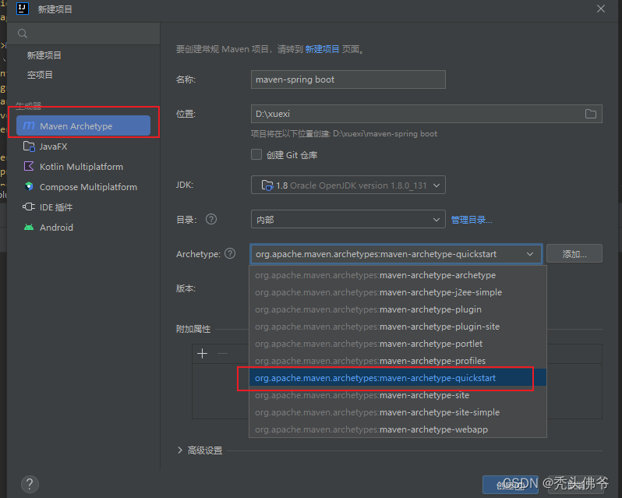Image resolution: width=622 pixels, height=498 pixels.
Task: Select maven-archetype-plugin-site option
Action: [x=398, y=327]
